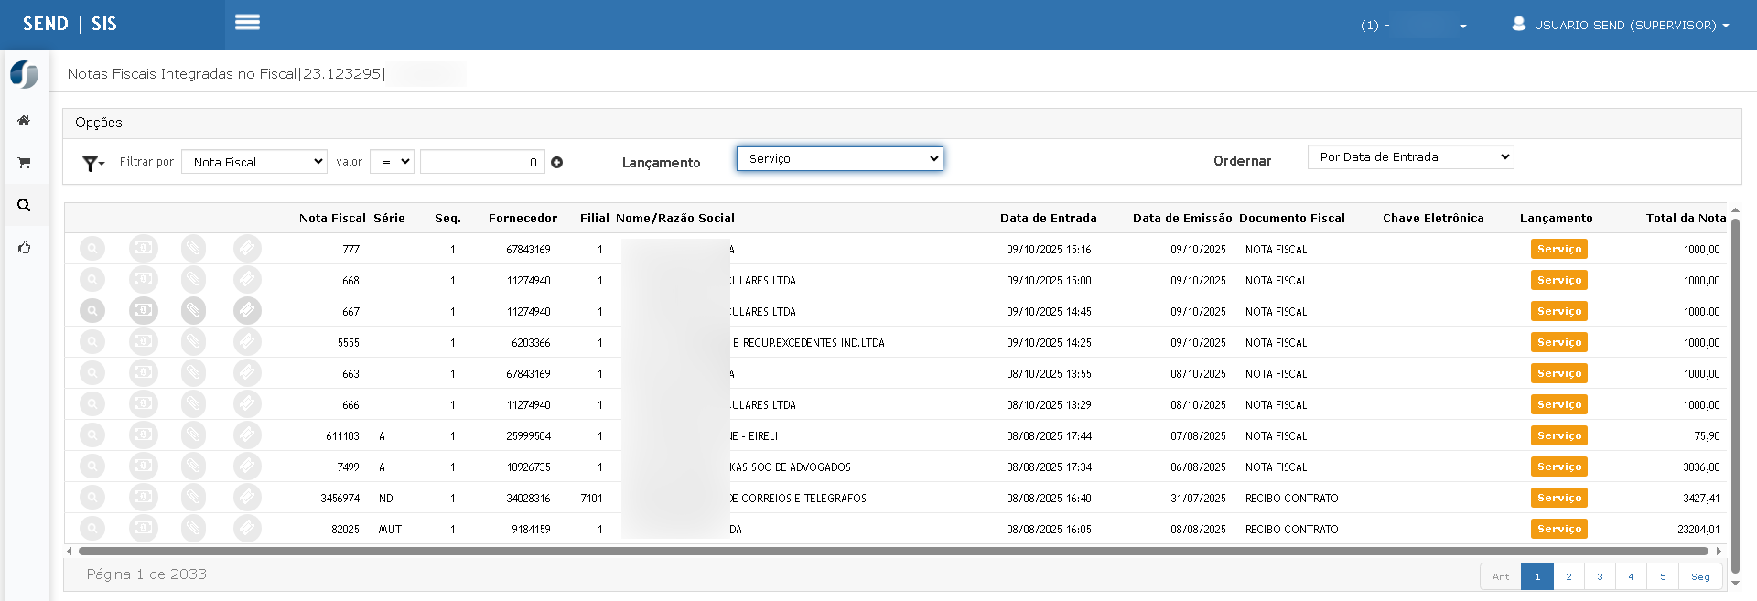This screenshot has width=1757, height=601.
Task: Click the horizontal scrollbar under the table
Action: tap(892, 552)
